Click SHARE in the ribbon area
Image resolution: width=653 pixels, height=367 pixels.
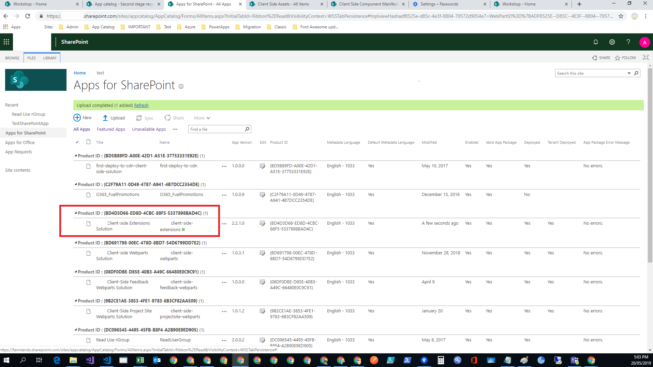[x=601, y=58]
